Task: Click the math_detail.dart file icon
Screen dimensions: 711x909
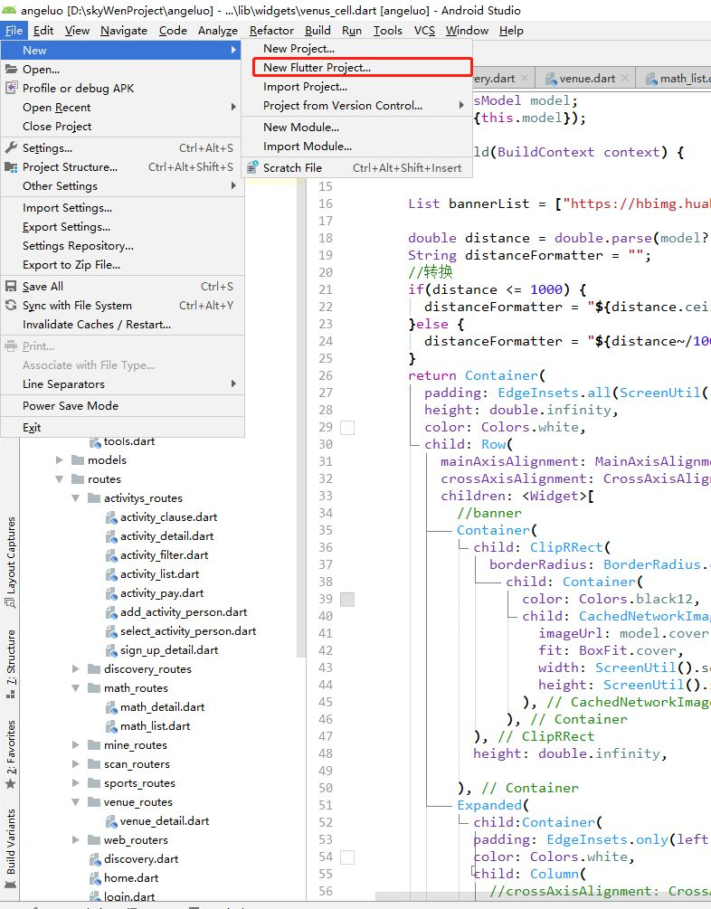Action: pyautogui.click(x=111, y=707)
